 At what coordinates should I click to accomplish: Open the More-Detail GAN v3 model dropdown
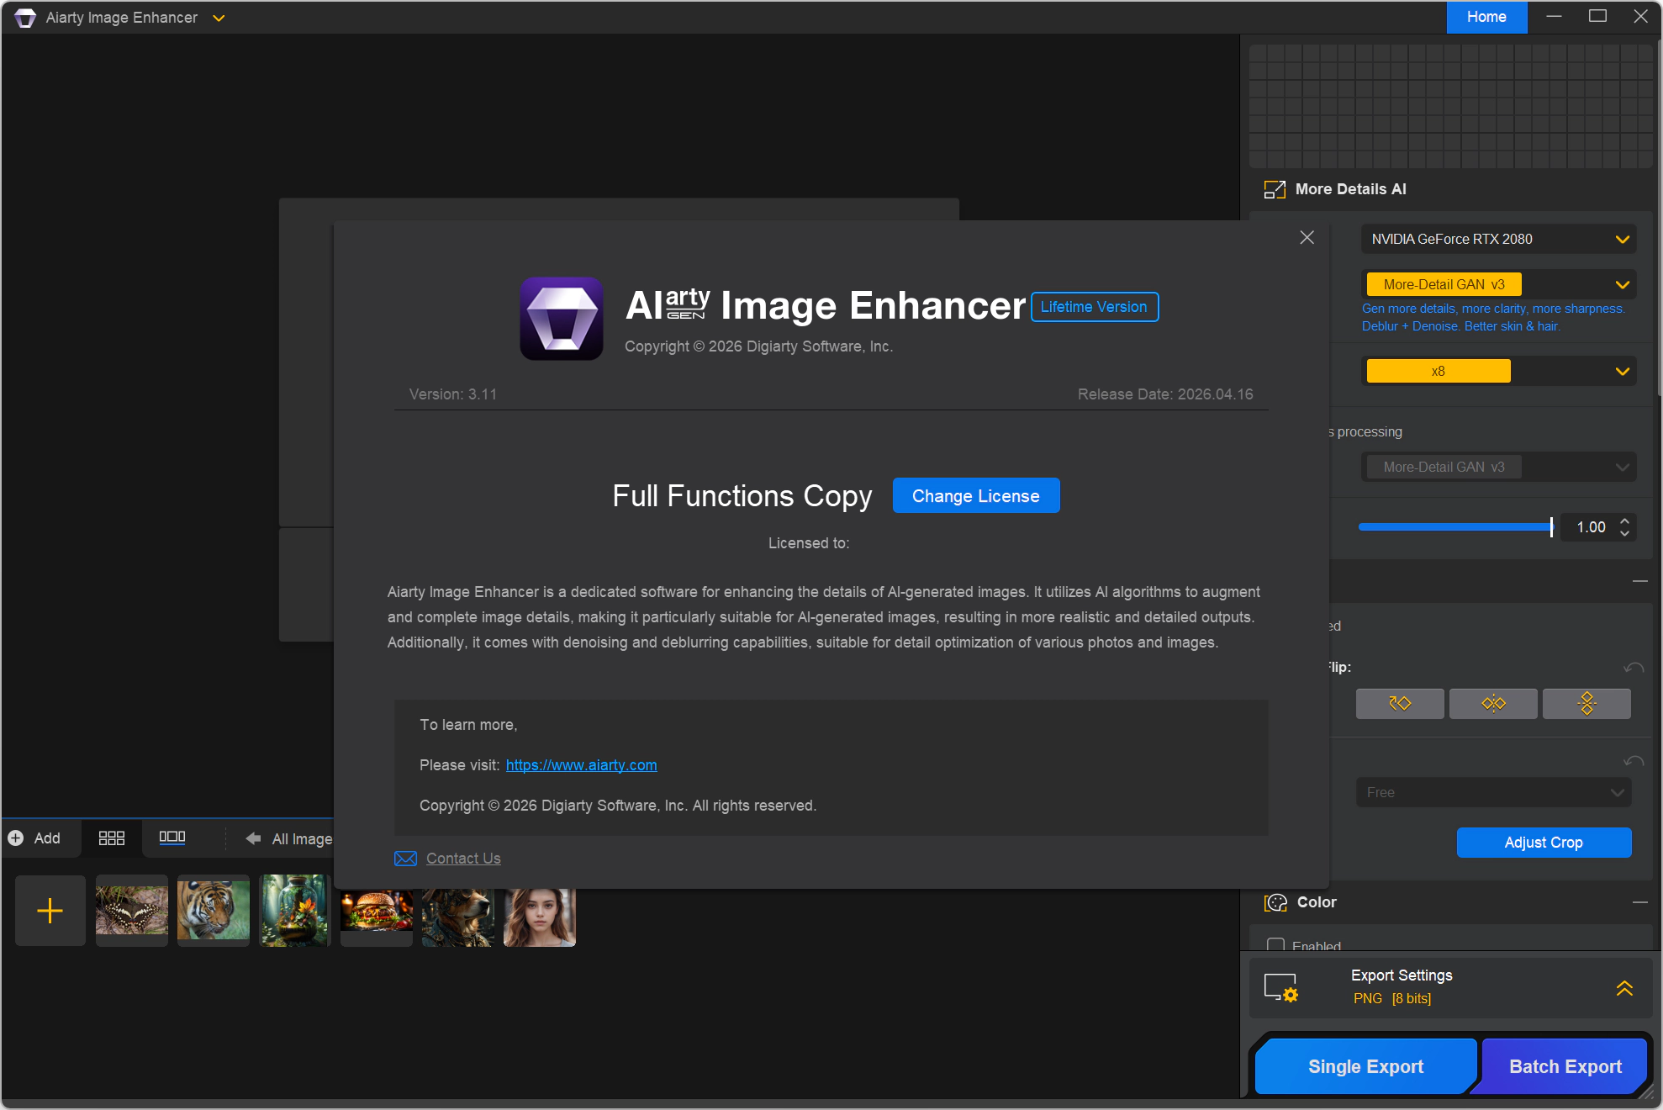(x=1497, y=284)
